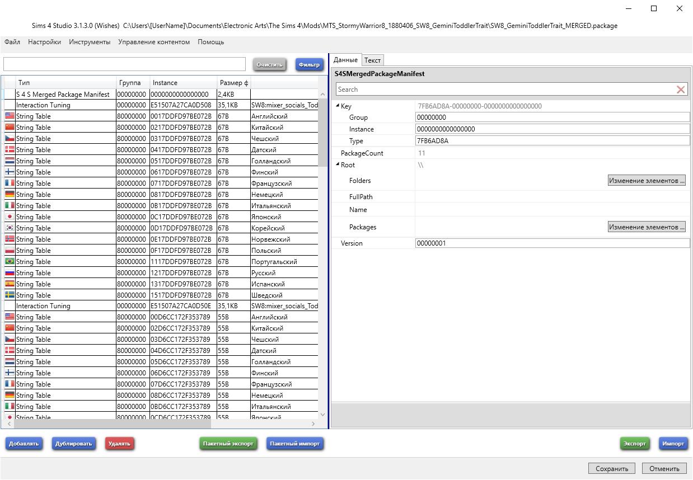Click the Spanish flag icon next to Испанский
This screenshot has width=693, height=480.
10,284
